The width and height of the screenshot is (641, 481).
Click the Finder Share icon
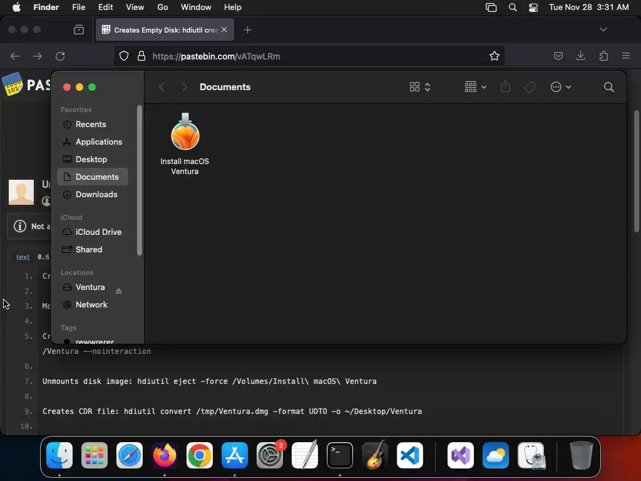pyautogui.click(x=505, y=86)
